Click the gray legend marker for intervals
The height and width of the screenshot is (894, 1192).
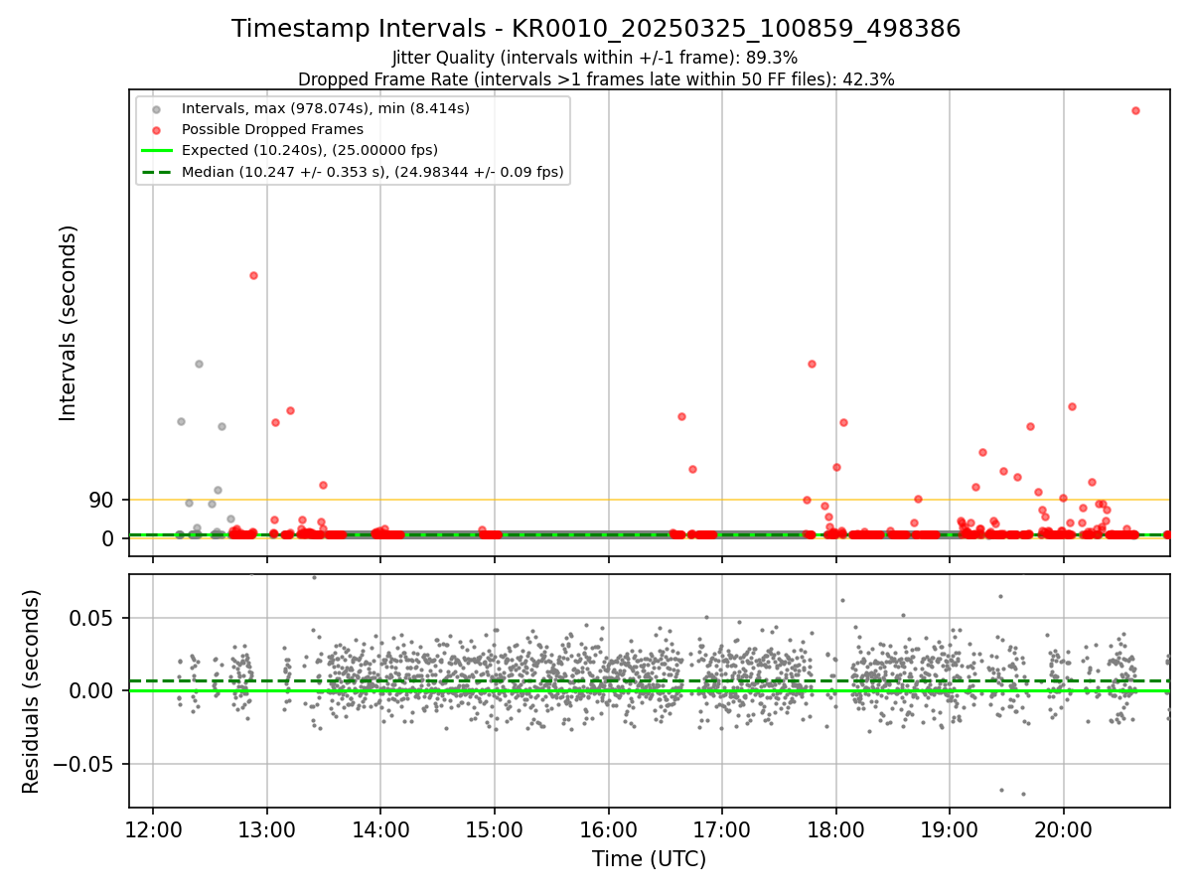coord(155,107)
